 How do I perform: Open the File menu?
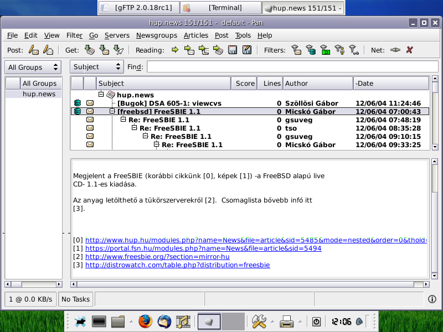coord(12,35)
